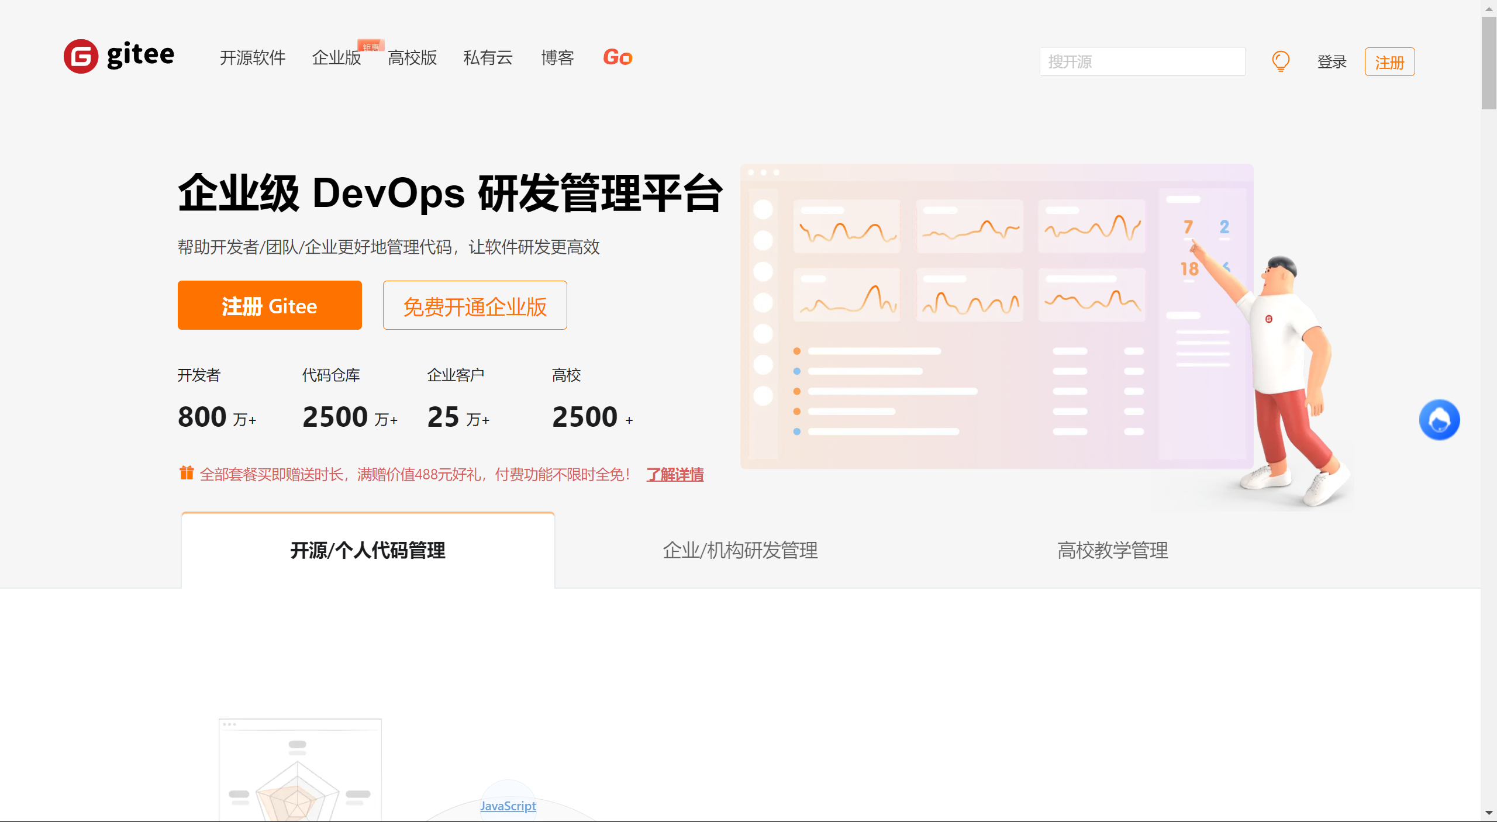Click the promo badge above 企业版
This screenshot has height=822, width=1497.
[x=371, y=46]
